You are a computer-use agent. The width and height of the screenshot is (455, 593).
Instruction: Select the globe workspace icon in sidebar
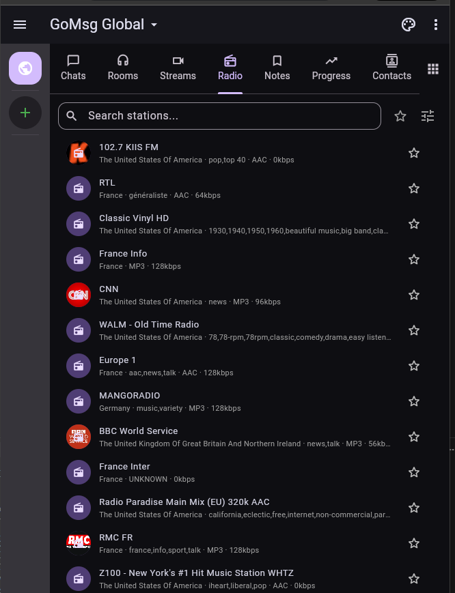click(25, 68)
